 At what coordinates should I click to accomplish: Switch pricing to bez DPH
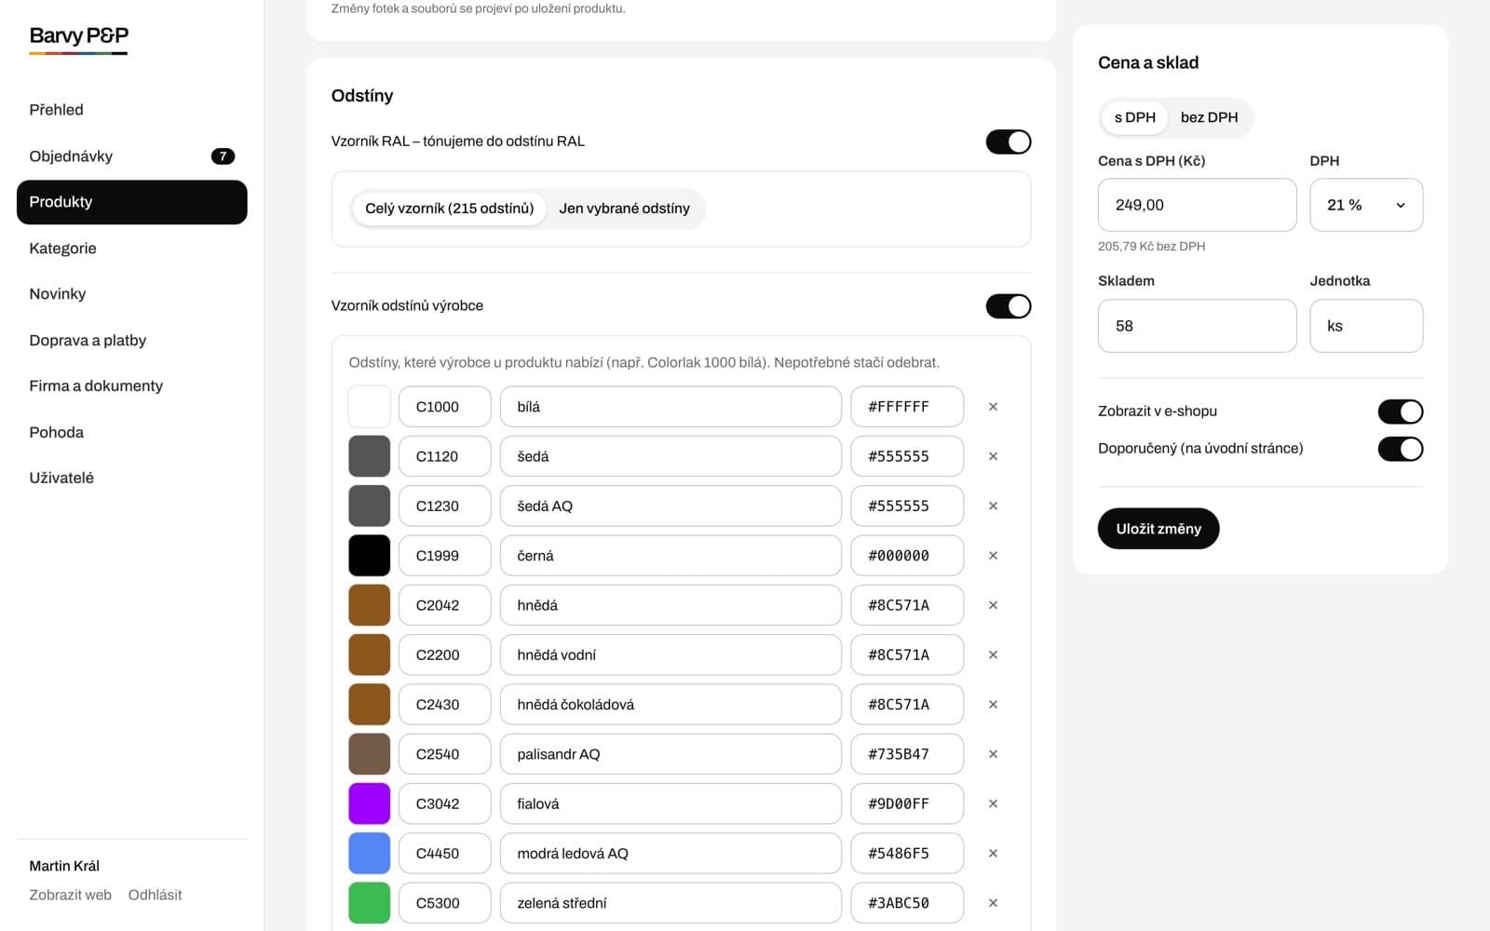point(1209,117)
